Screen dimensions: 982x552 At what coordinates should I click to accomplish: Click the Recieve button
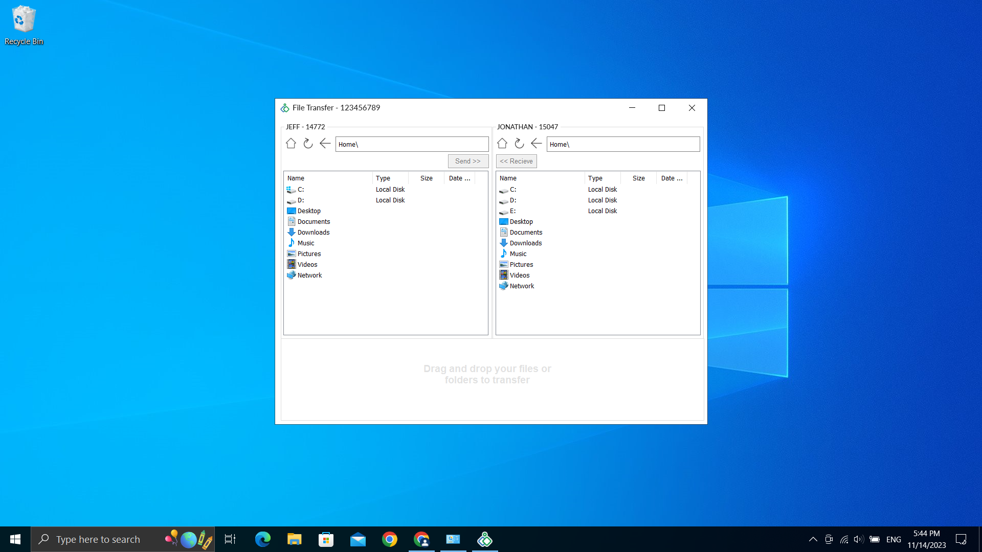pos(516,161)
